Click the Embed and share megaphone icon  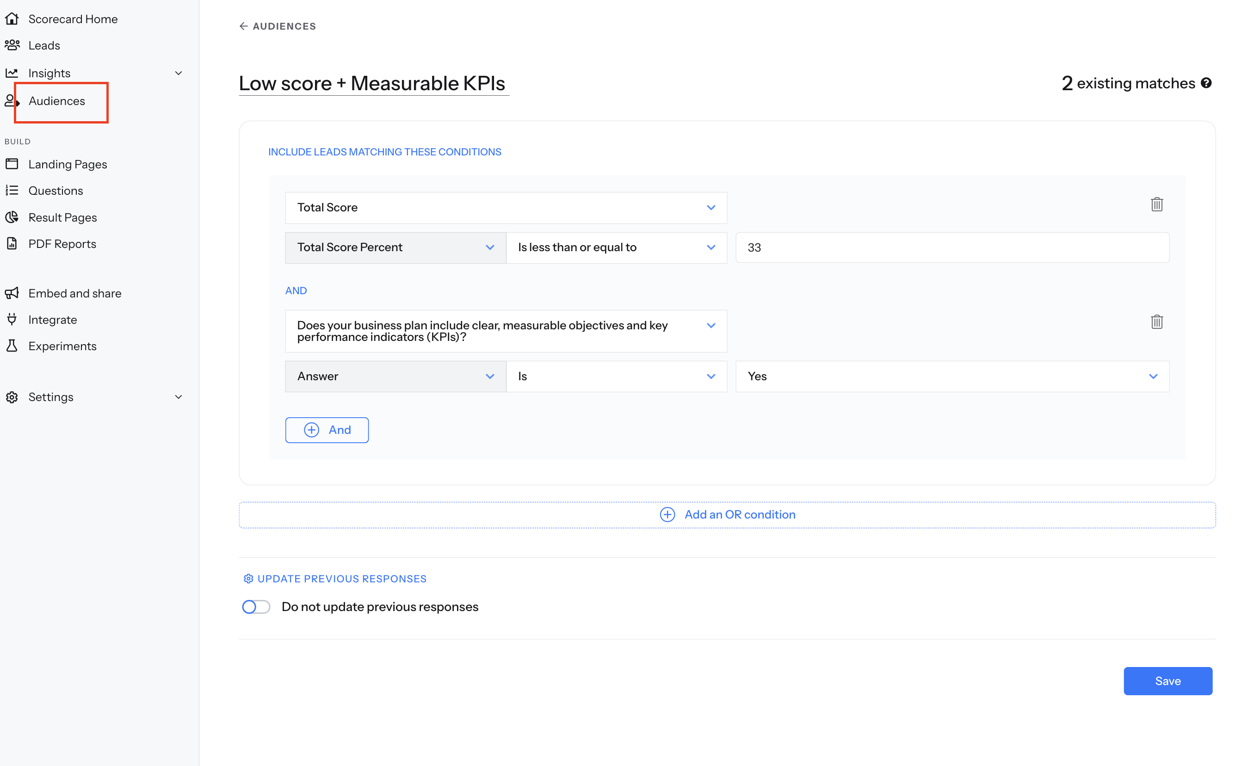(12, 293)
